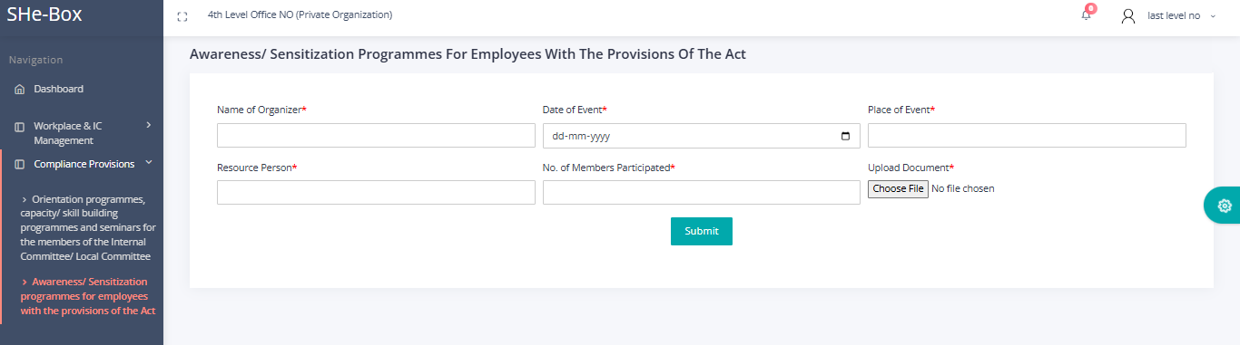1240x345 pixels.
Task: Click the Place of Event text box
Action: (1027, 136)
